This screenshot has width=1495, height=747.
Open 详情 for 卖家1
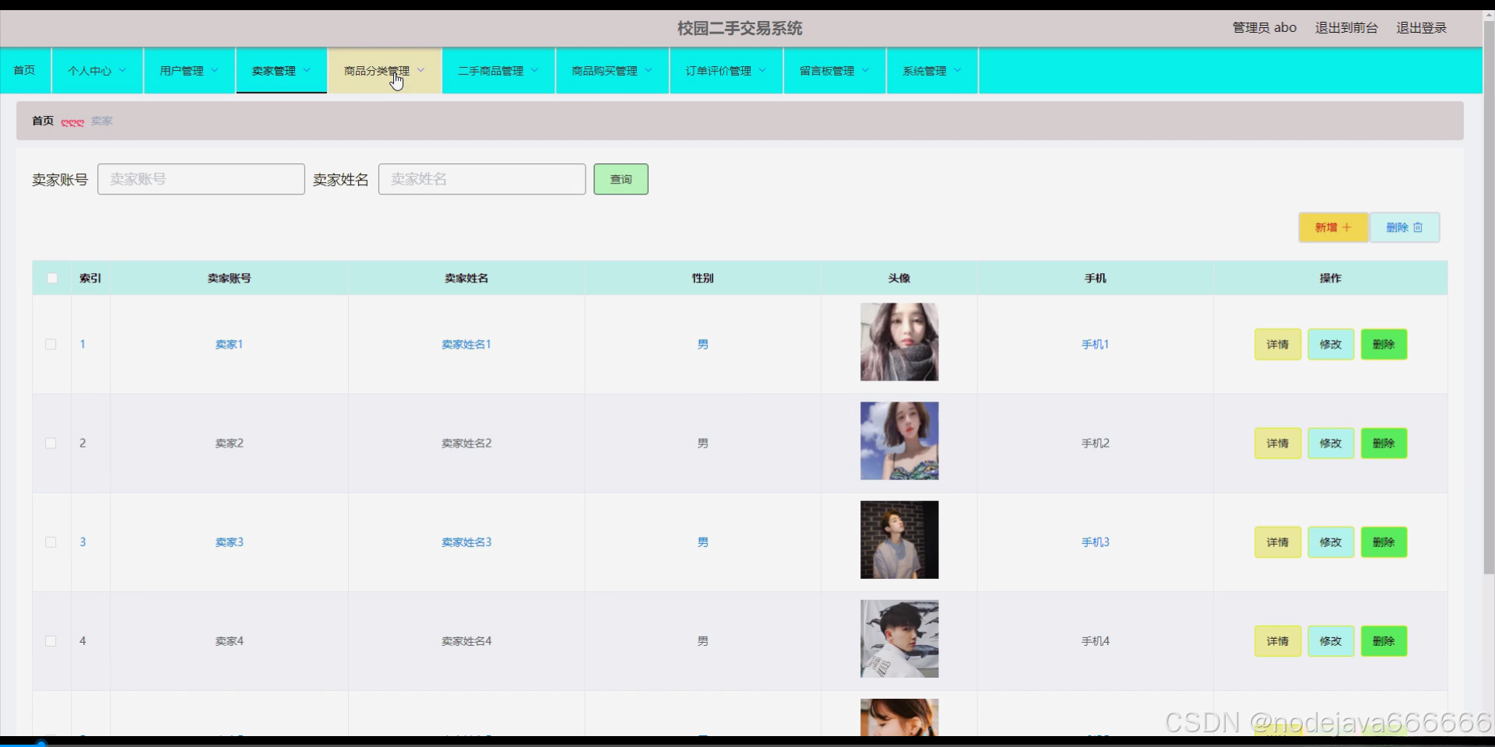[x=1278, y=344]
